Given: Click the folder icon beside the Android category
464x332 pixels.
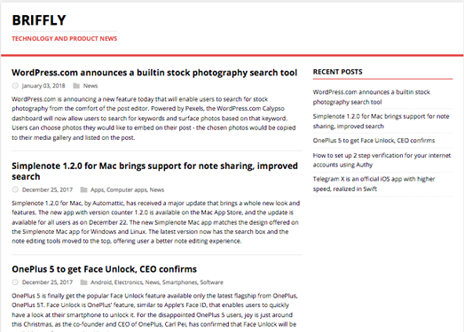Looking at the screenshot, I should (83, 282).
